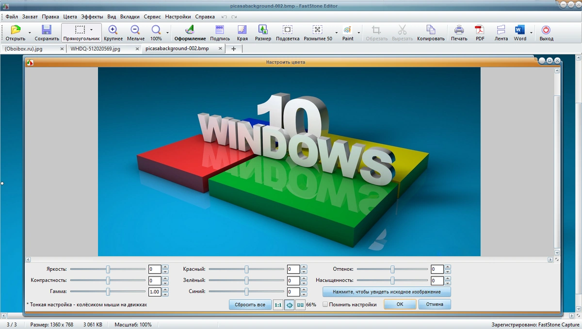Image resolution: width=582 pixels, height=329 pixels.
Task: Open the Настройки menu
Action: coord(178,16)
